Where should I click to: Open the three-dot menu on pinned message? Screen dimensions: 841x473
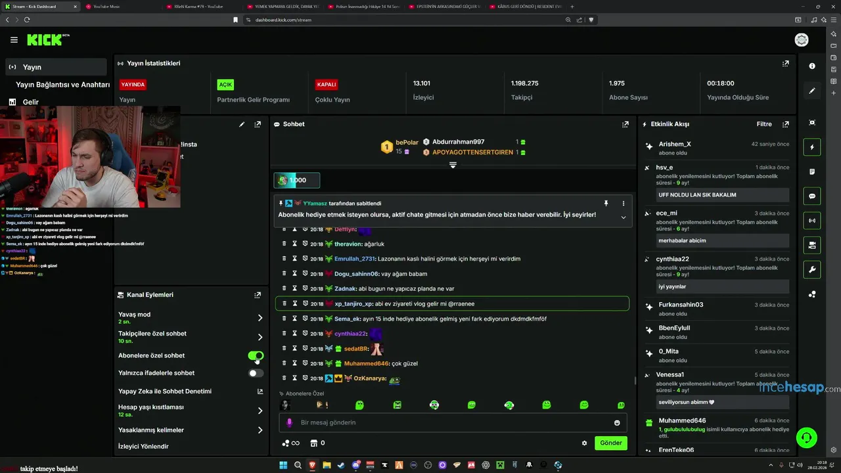pyautogui.click(x=624, y=204)
